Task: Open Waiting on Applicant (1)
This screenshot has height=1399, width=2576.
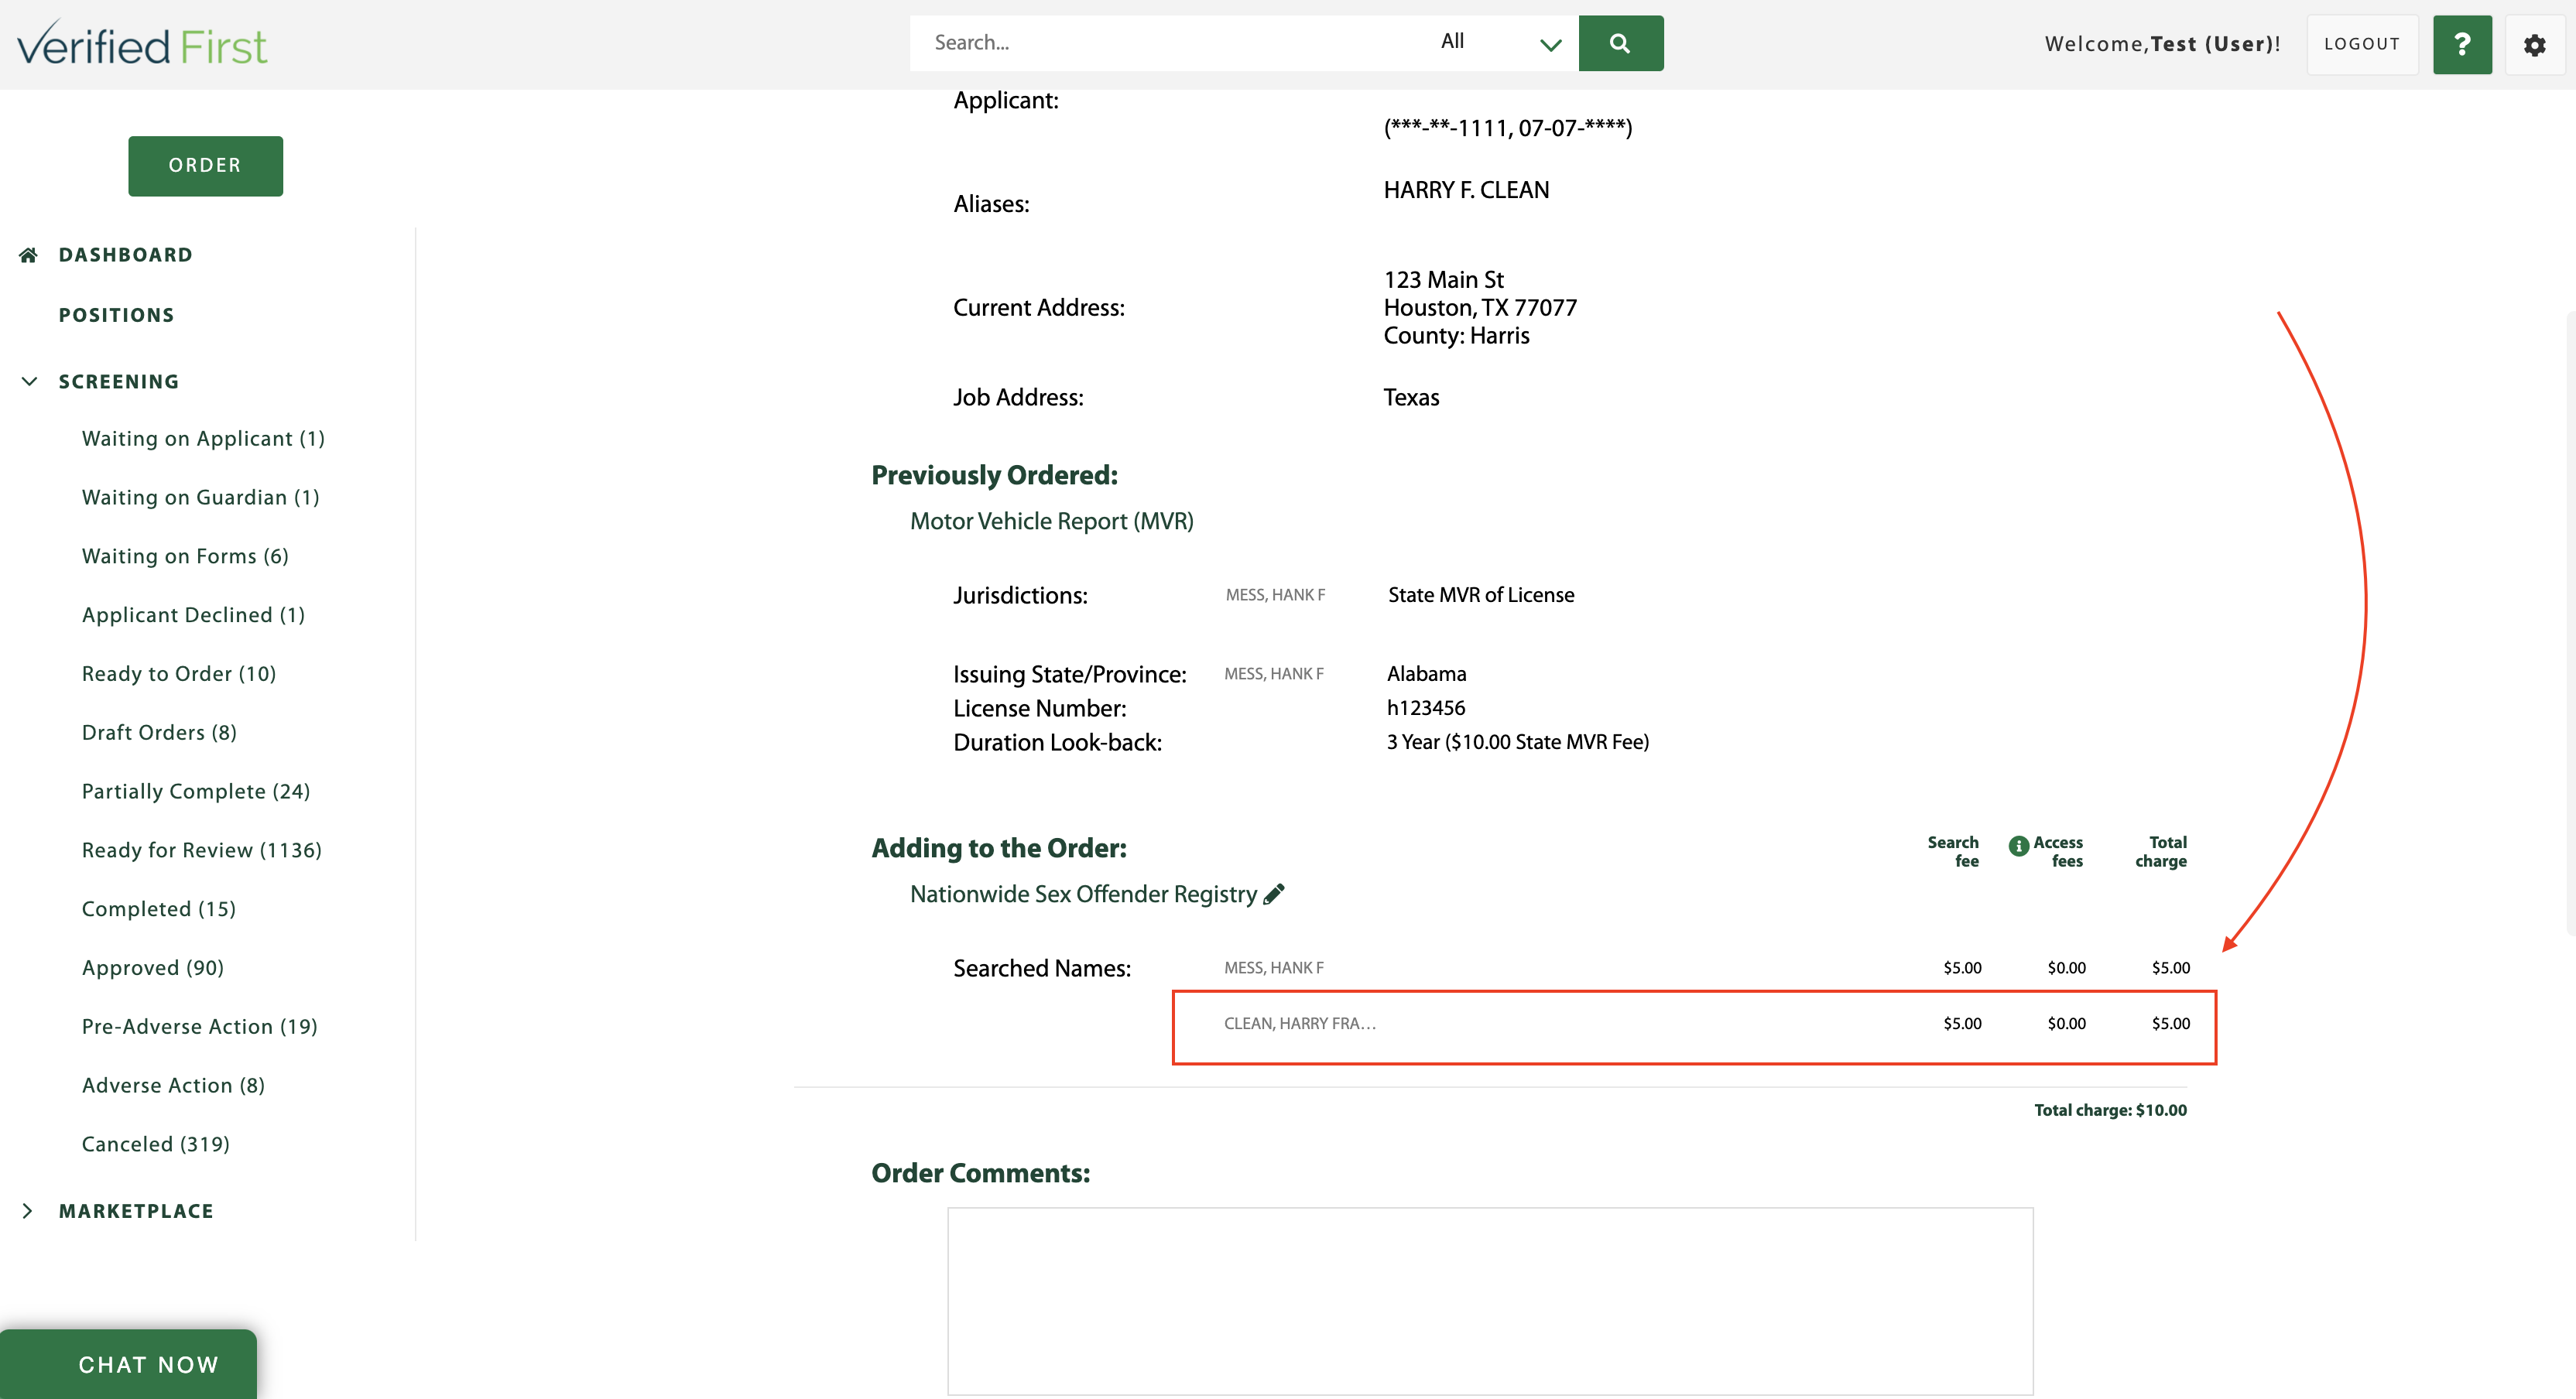Action: [x=203, y=439]
